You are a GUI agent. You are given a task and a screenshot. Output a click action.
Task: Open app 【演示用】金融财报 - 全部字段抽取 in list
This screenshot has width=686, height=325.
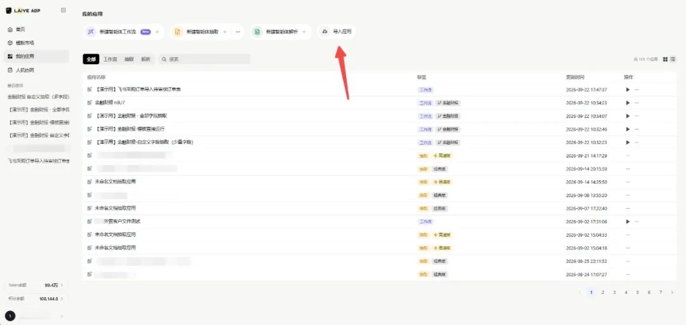click(x=131, y=116)
